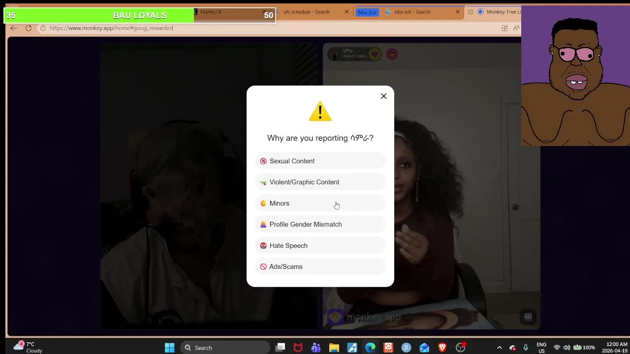630x354 pixels.
Task: Pick the Minors report reason
Action: click(320, 203)
